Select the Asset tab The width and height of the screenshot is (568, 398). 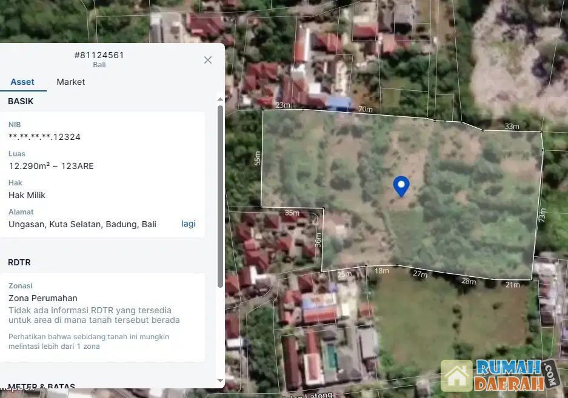tap(22, 82)
